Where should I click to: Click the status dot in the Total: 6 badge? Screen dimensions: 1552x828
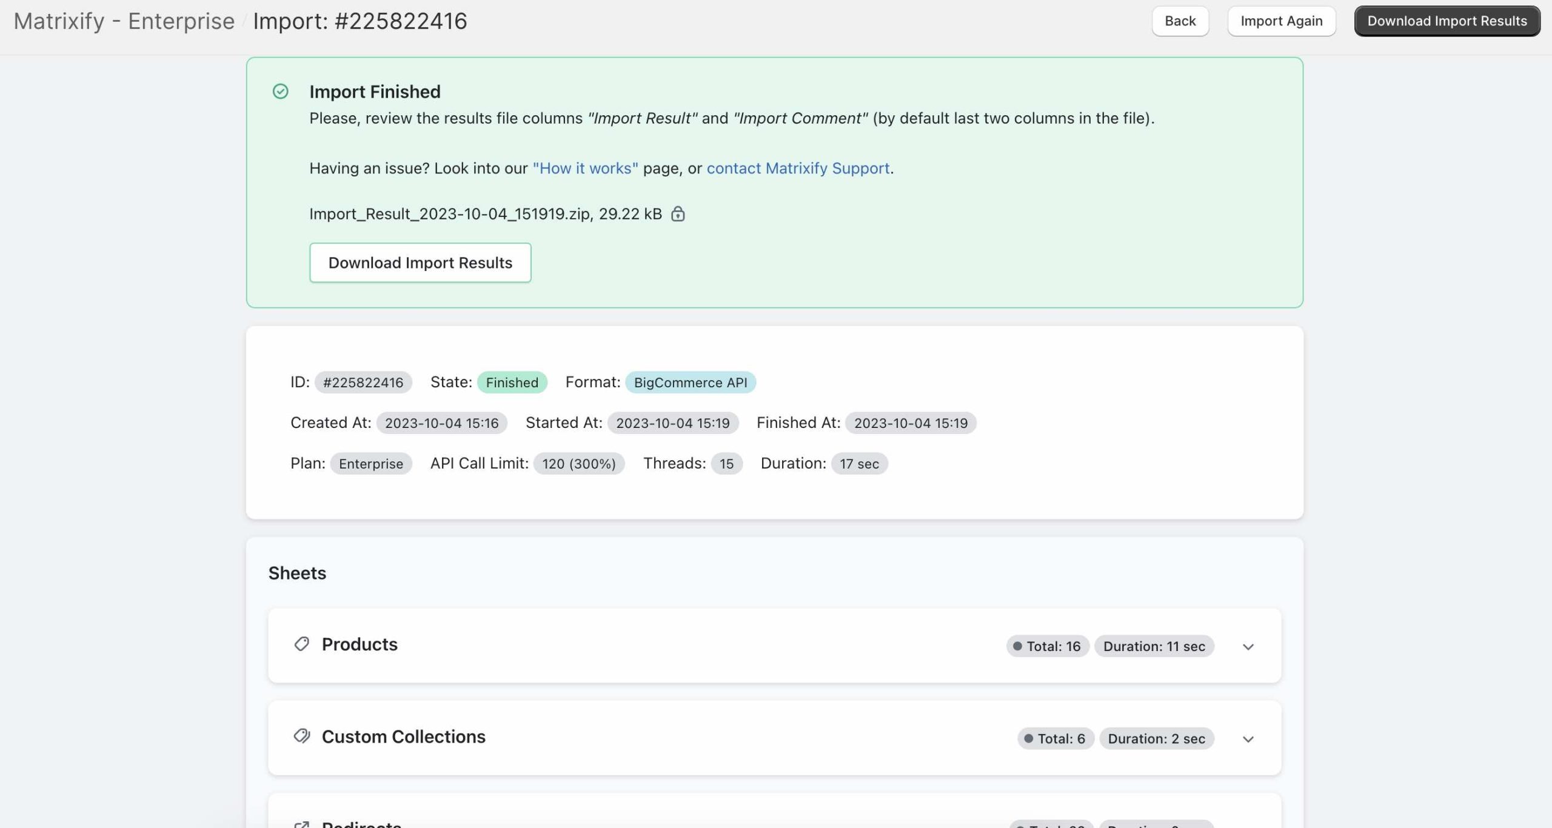point(1028,738)
